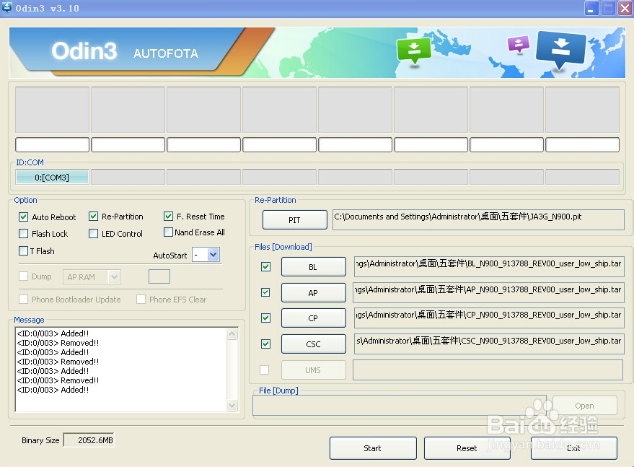Click the CP file button
This screenshot has height=467, width=634.
pos(313,318)
